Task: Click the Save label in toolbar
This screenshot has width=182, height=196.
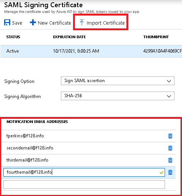Action: click(17, 23)
